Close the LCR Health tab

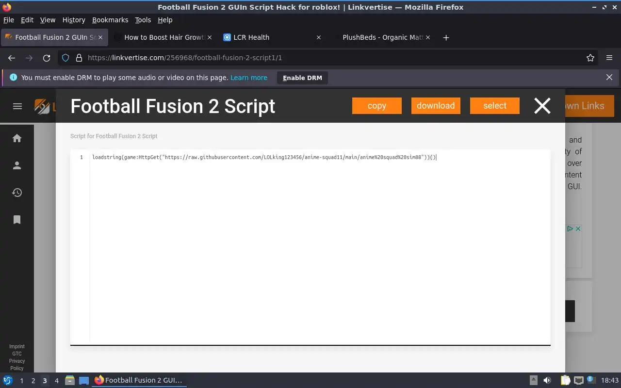tap(319, 37)
